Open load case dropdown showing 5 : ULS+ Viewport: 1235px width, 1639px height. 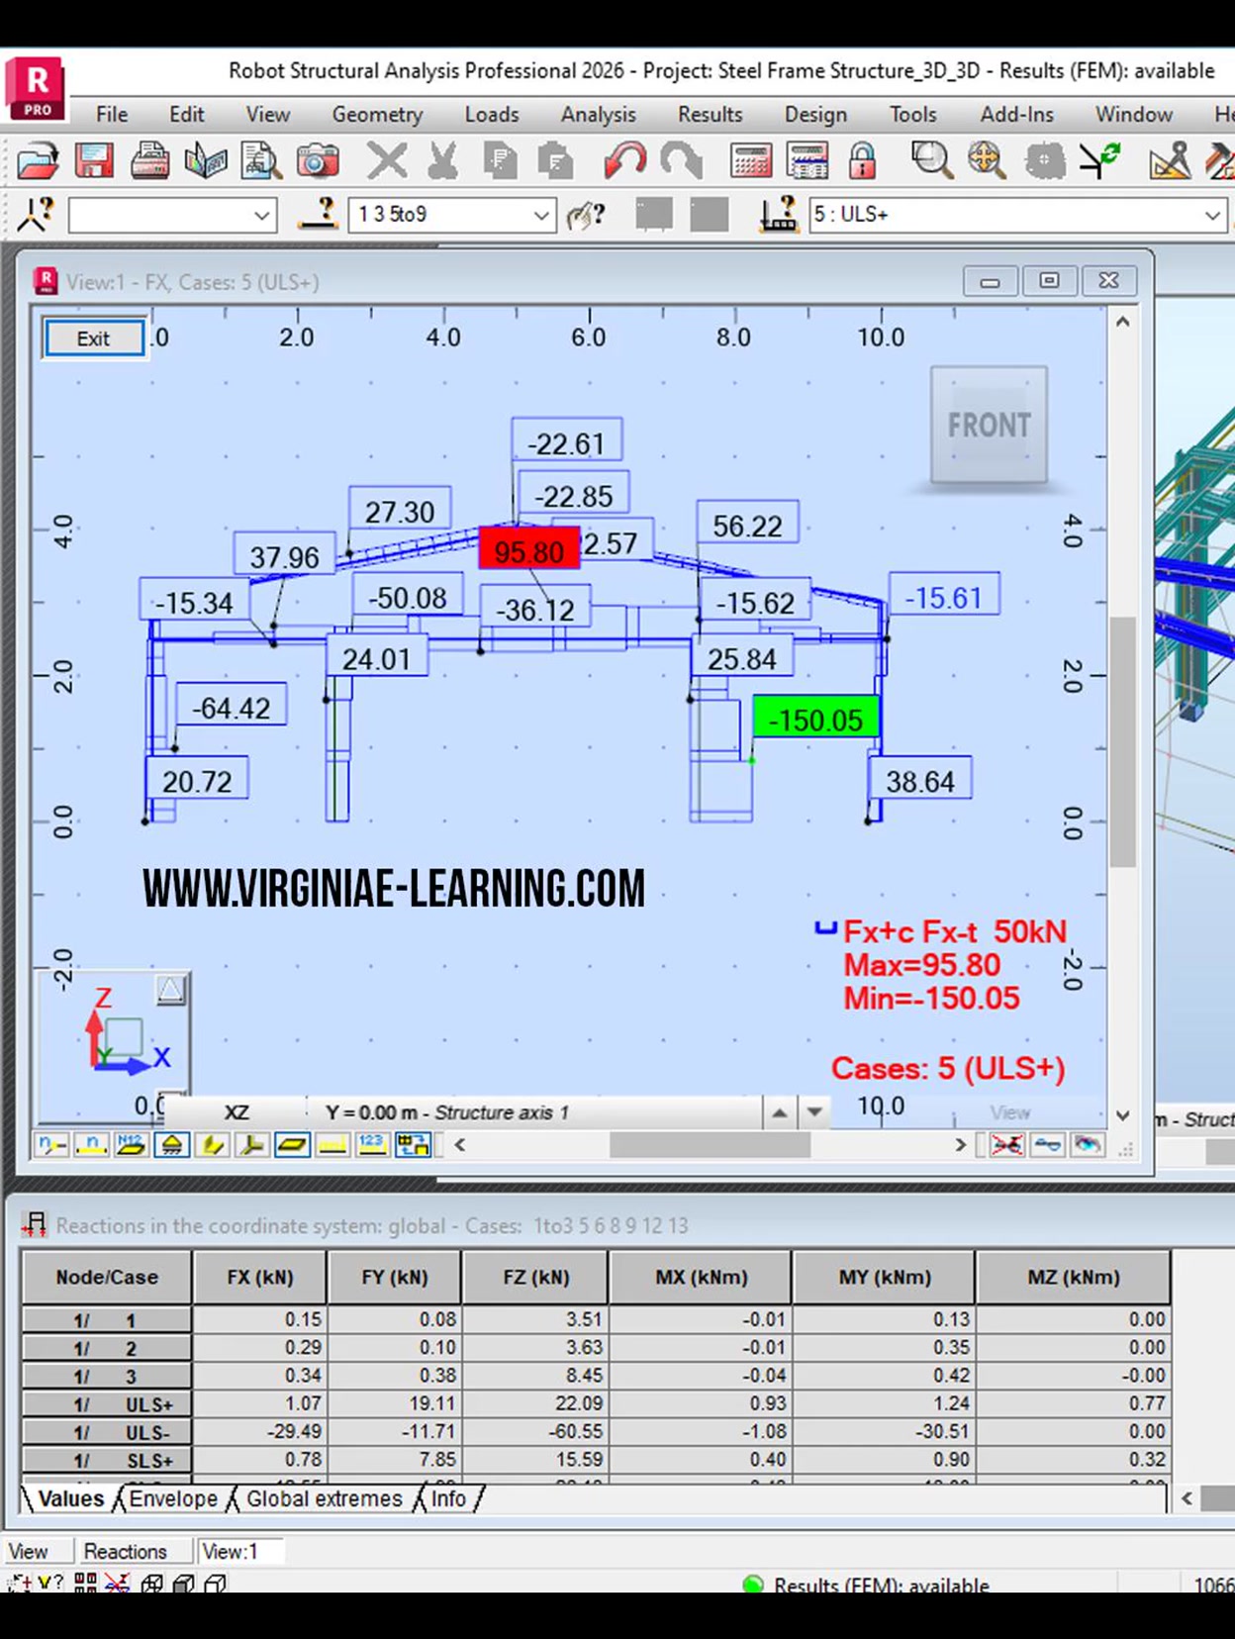click(x=1212, y=215)
